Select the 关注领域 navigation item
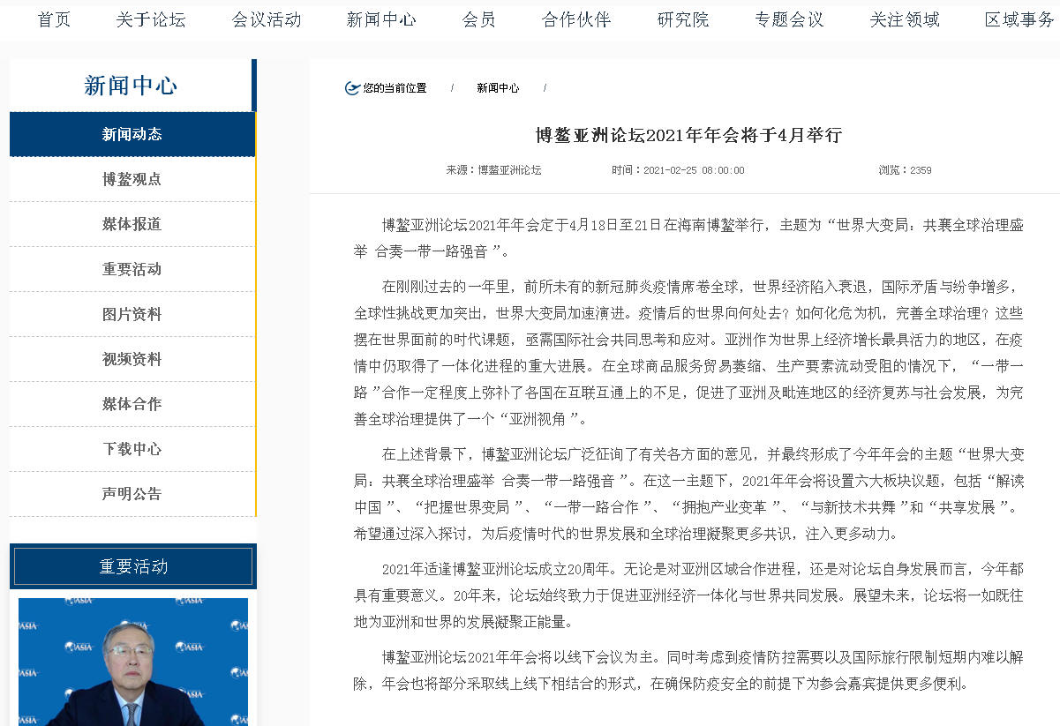The width and height of the screenshot is (1060, 726). click(x=905, y=19)
